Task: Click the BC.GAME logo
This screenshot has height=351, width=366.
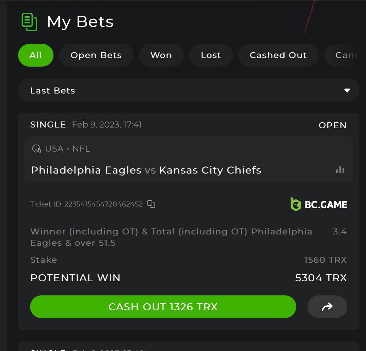Action: pyautogui.click(x=319, y=204)
